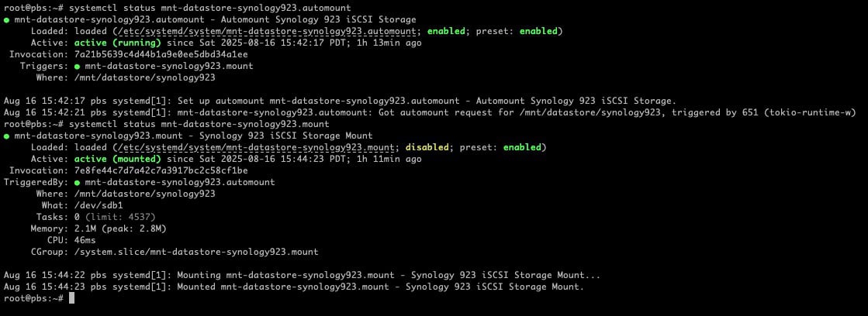
Task: Click the green status dot beside mount unit header
Action: pos(7,136)
